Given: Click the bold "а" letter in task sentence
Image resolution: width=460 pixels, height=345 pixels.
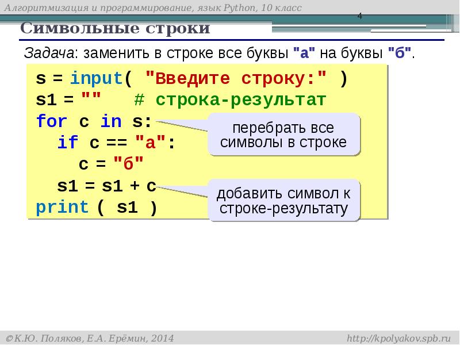Looking at the screenshot, I should (303, 53).
